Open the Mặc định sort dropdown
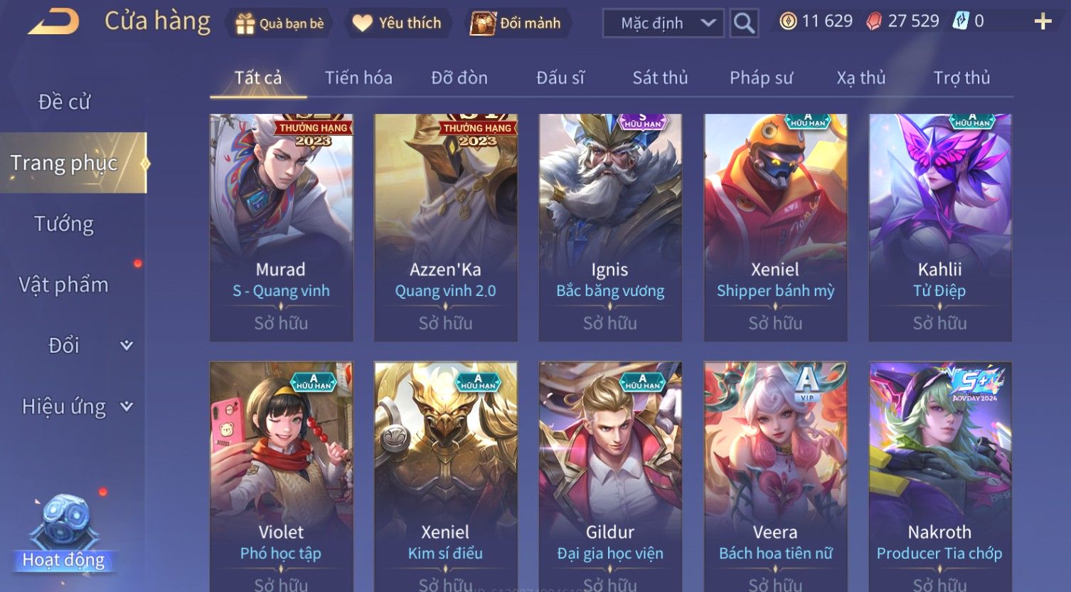This screenshot has height=592, width=1071. 663,23
